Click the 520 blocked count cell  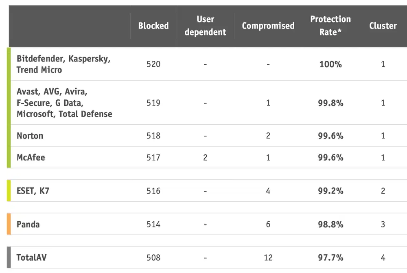[x=153, y=64]
